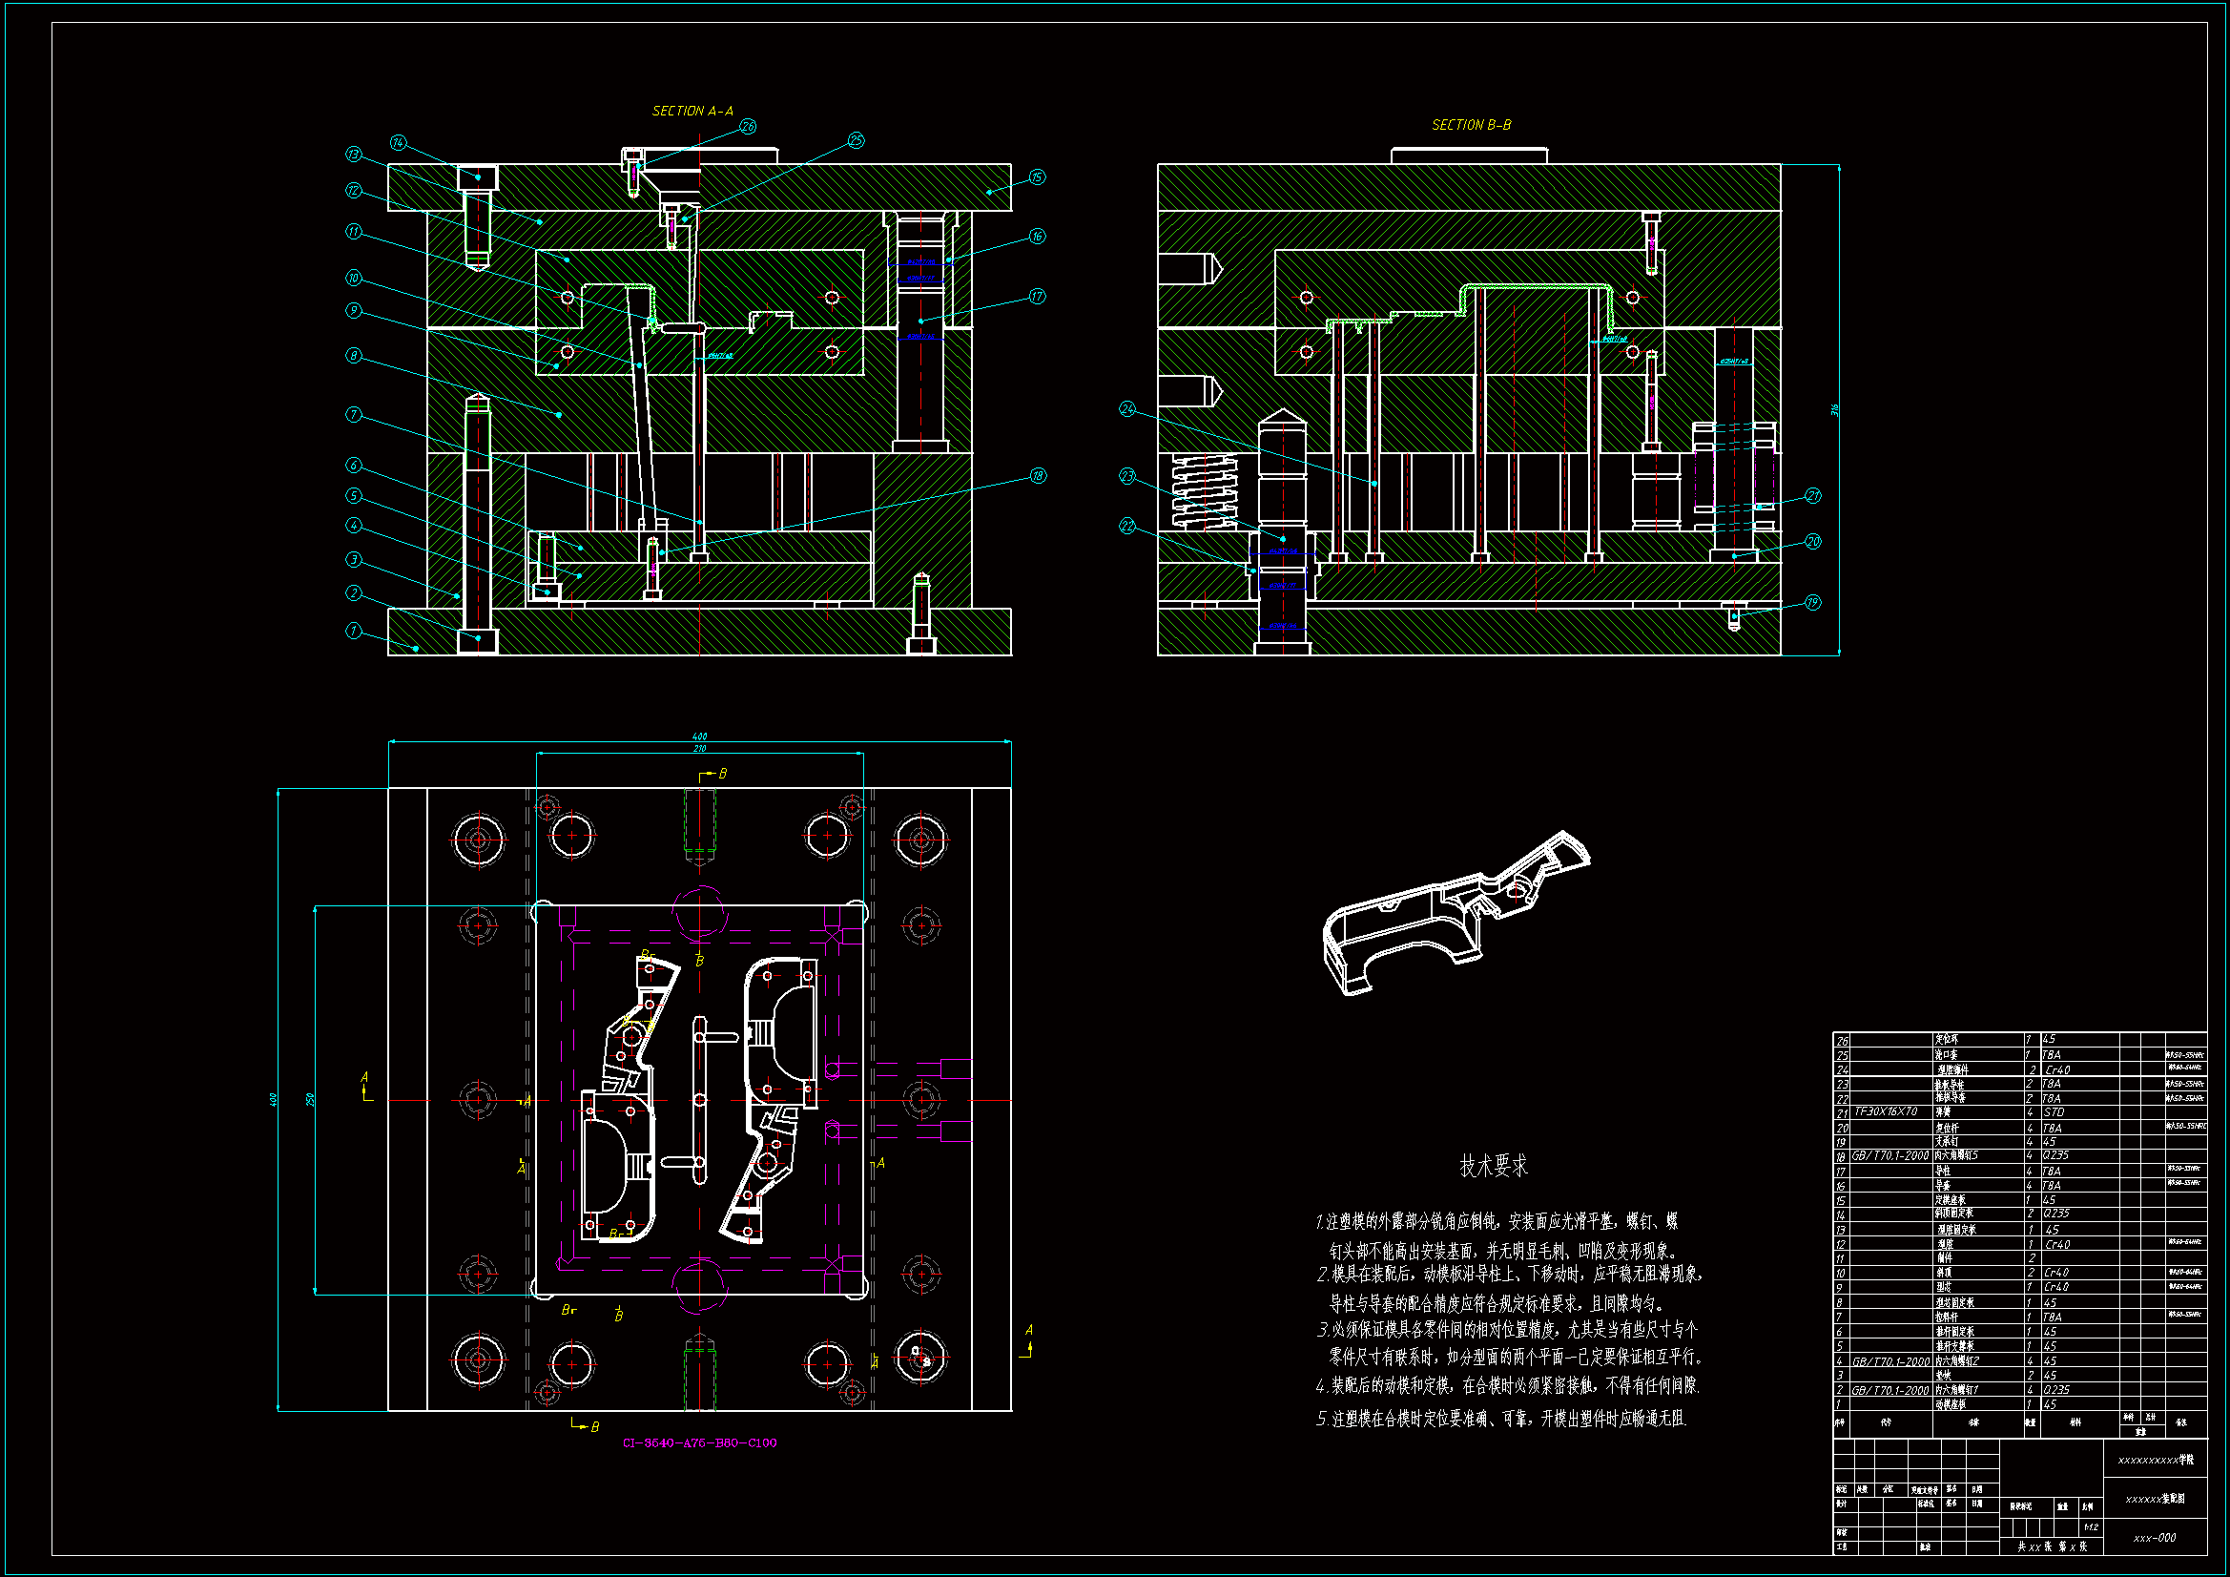Screen dimensions: 2230x1577
Task: Select part balloon number 21
Action: 1813,495
